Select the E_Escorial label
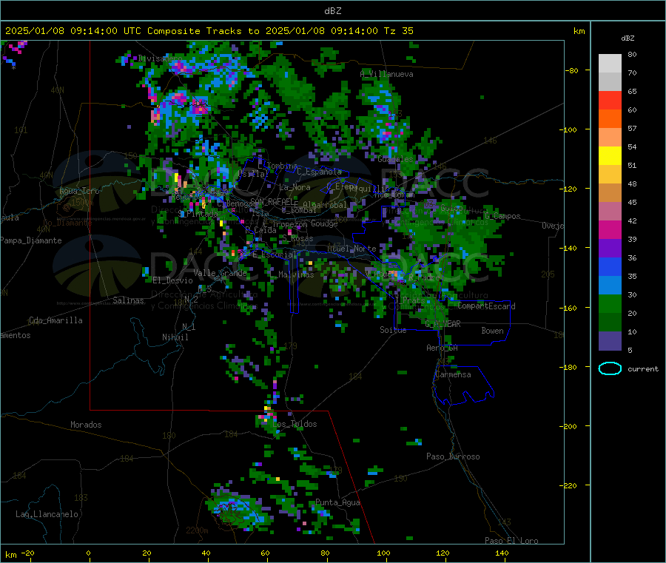The height and width of the screenshot is (563, 666). (275, 254)
